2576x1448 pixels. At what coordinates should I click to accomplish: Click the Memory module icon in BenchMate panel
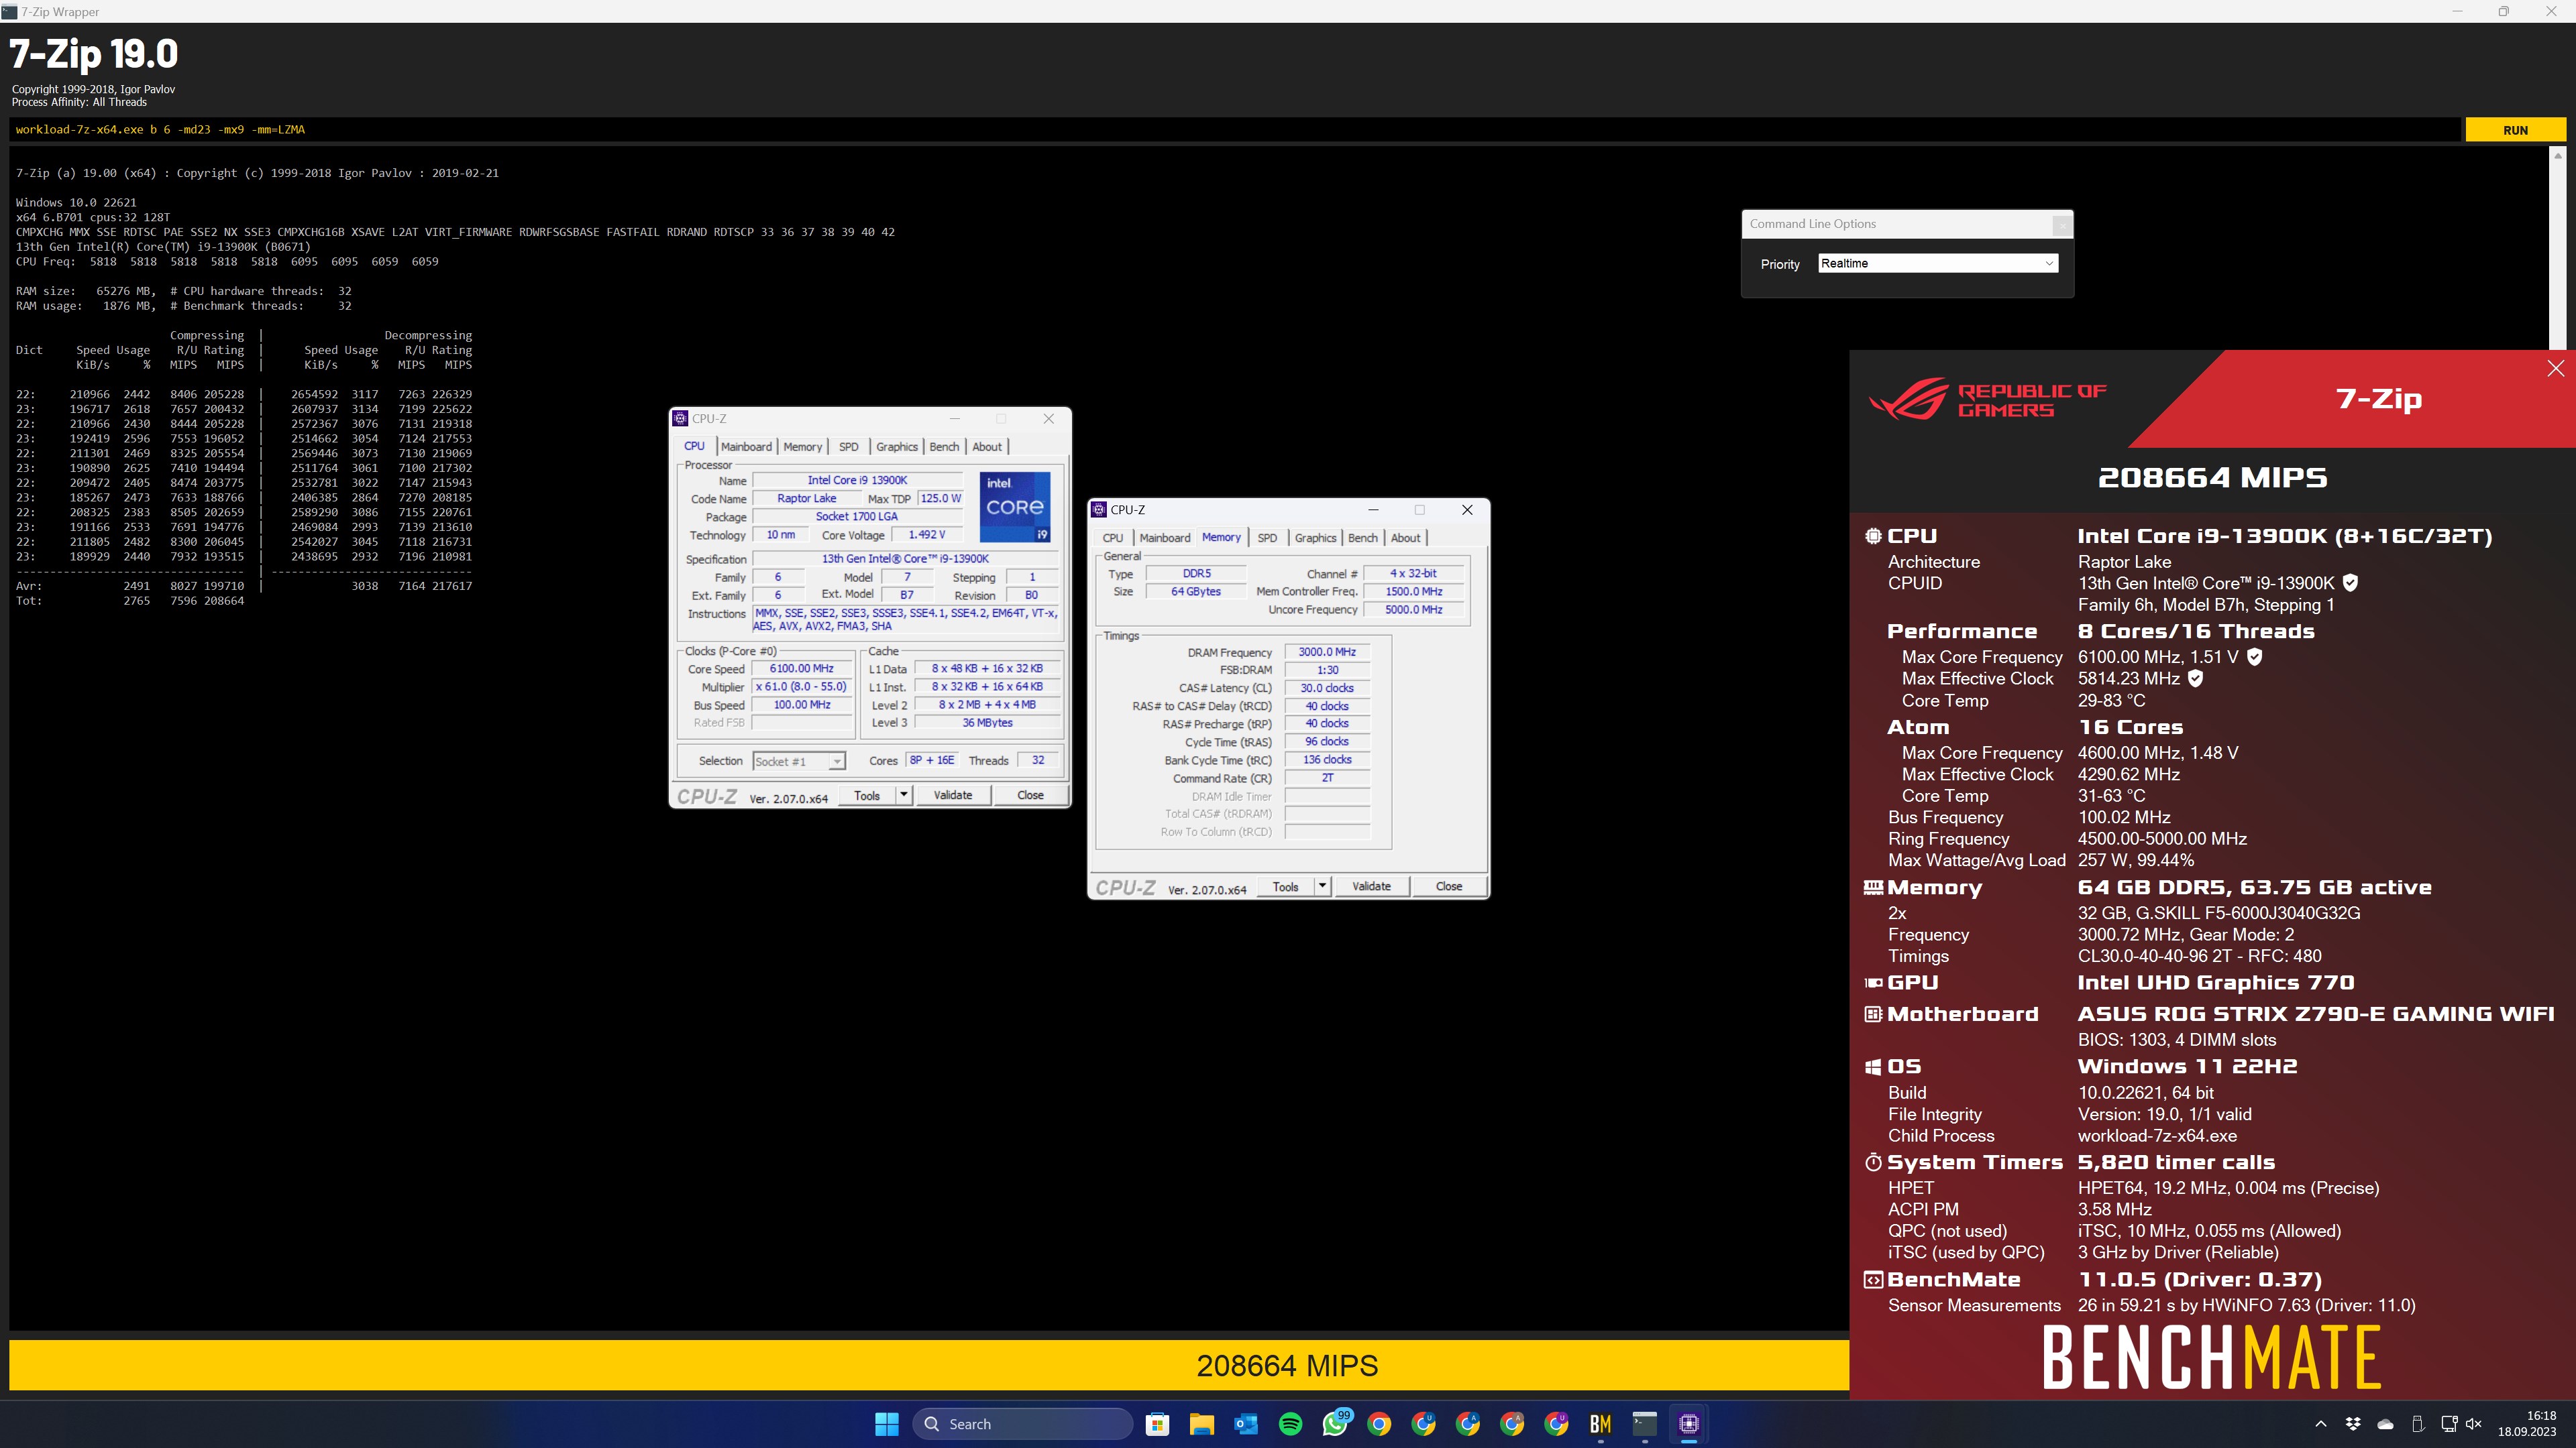click(1873, 888)
